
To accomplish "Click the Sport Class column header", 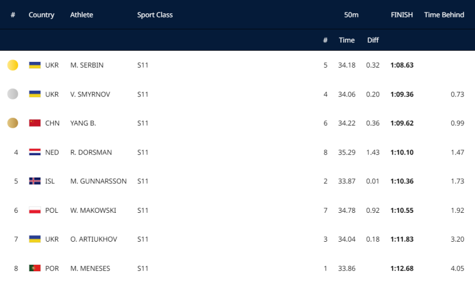I will point(155,15).
